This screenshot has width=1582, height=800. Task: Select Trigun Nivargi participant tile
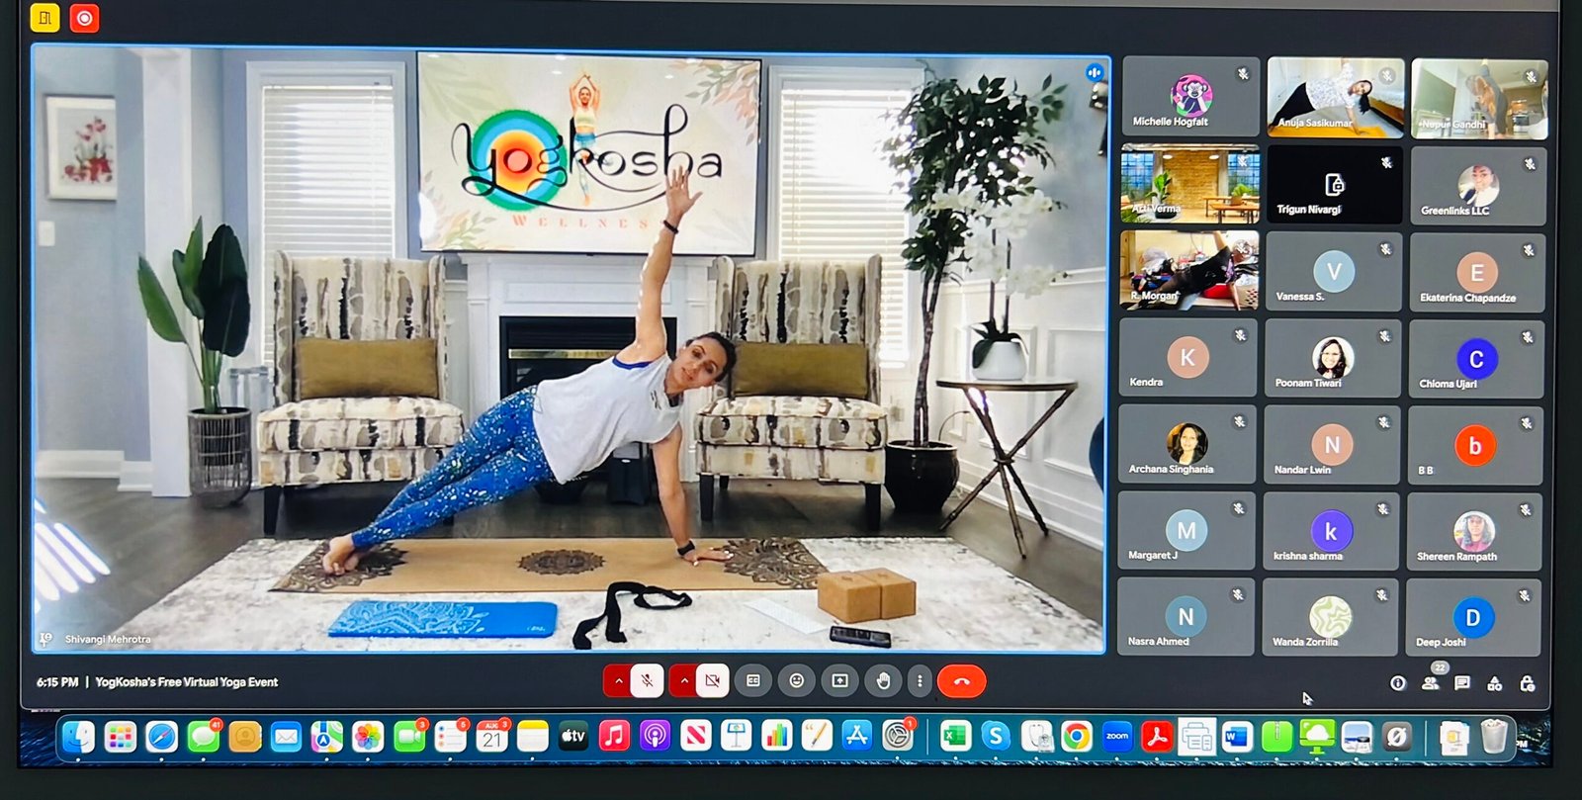tap(1335, 184)
